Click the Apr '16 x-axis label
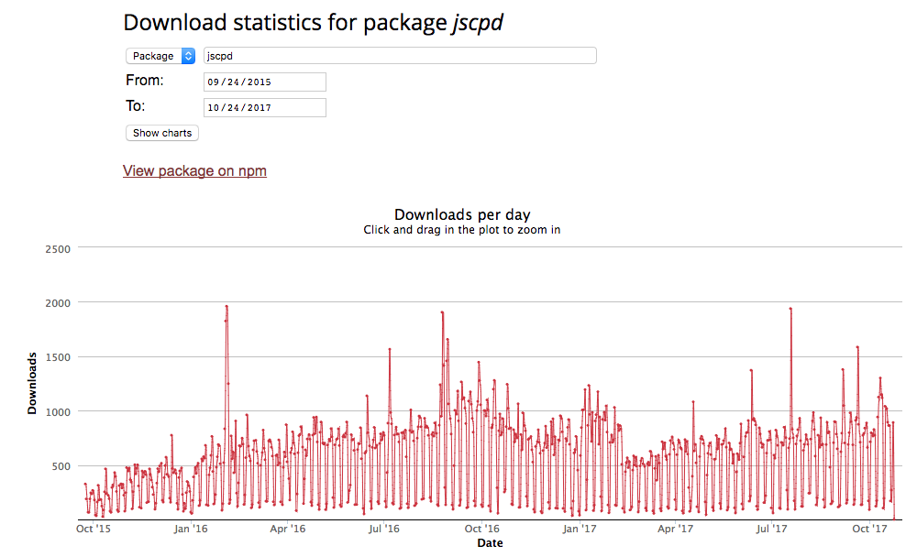Screen dimensions: 917x557 click(x=288, y=529)
